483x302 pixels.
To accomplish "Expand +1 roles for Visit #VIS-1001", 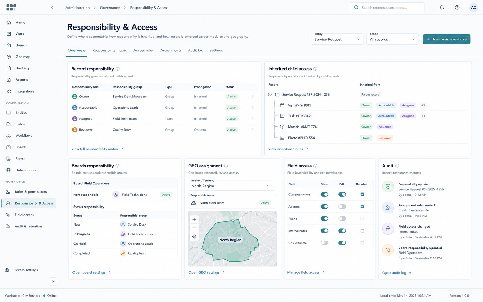I will pyautogui.click(x=423, y=105).
